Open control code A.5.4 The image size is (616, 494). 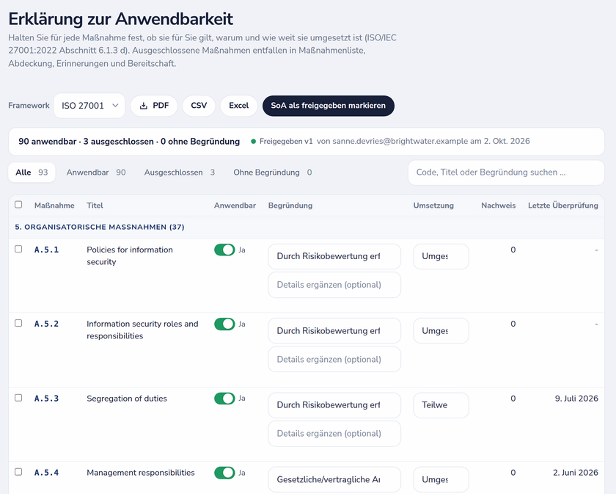46,473
